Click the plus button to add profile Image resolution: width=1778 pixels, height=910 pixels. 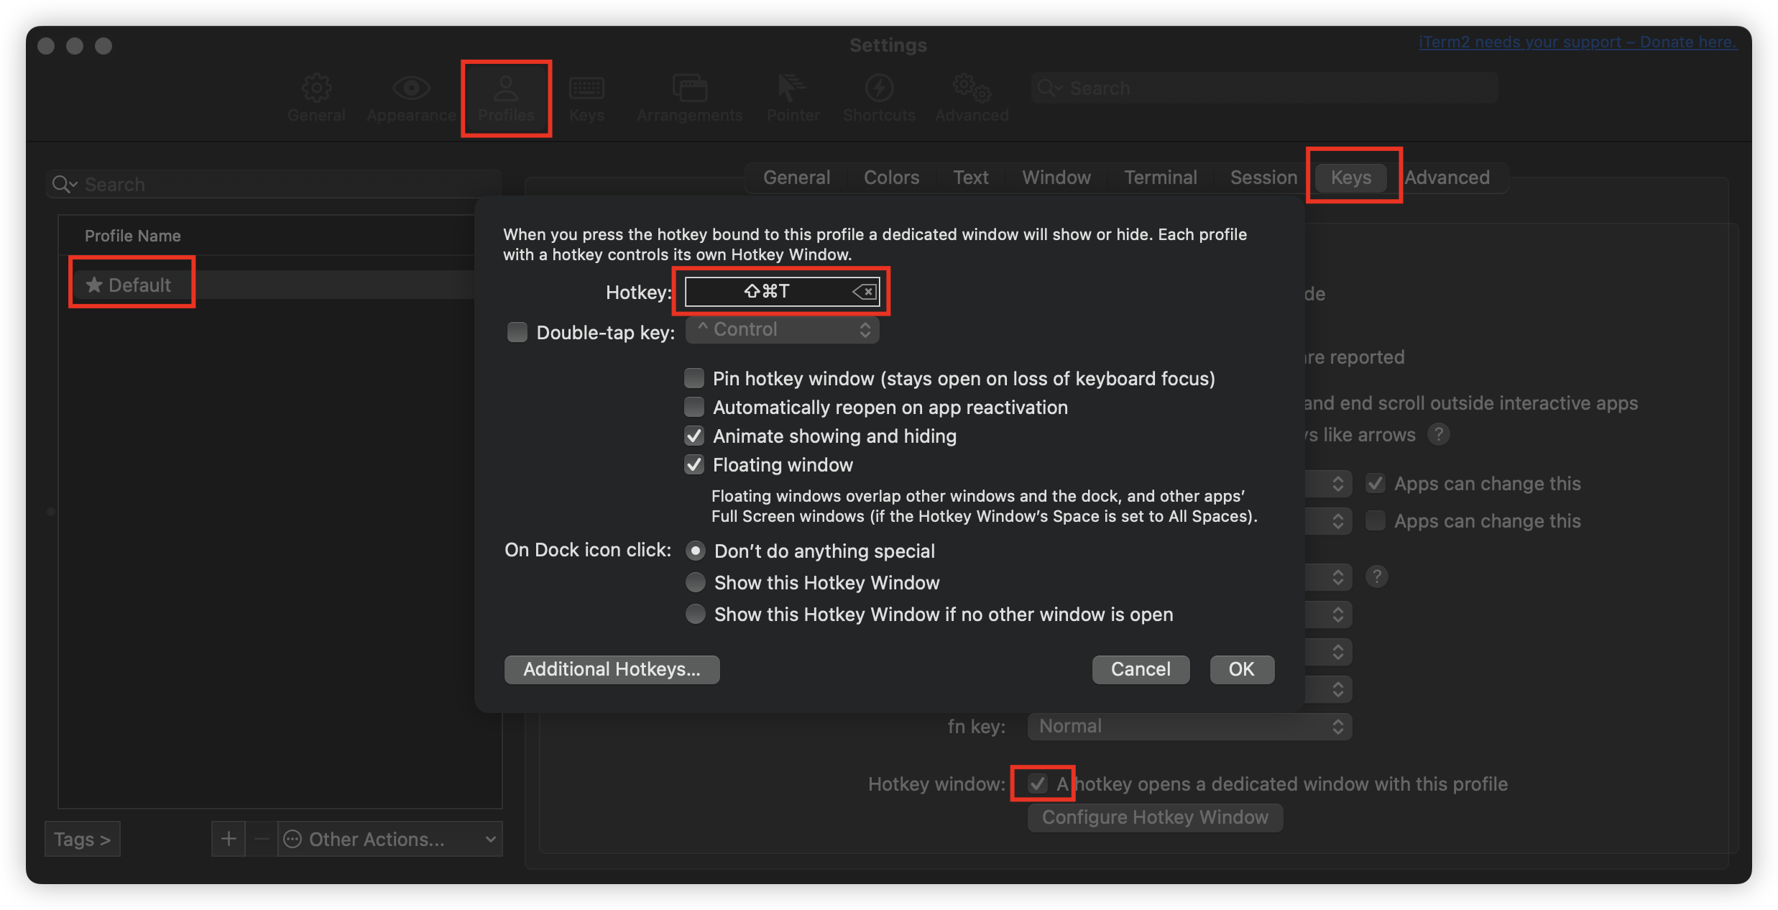(229, 839)
